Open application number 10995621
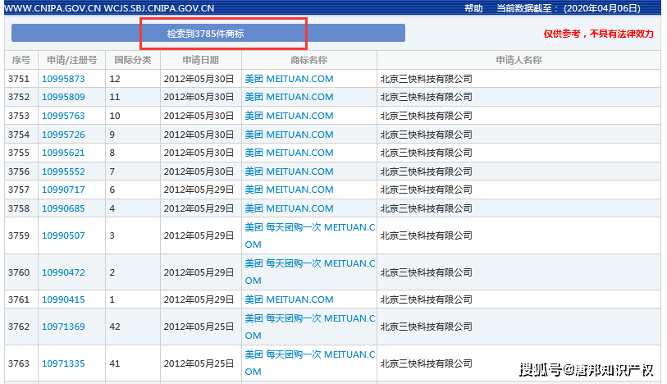 pos(63,153)
